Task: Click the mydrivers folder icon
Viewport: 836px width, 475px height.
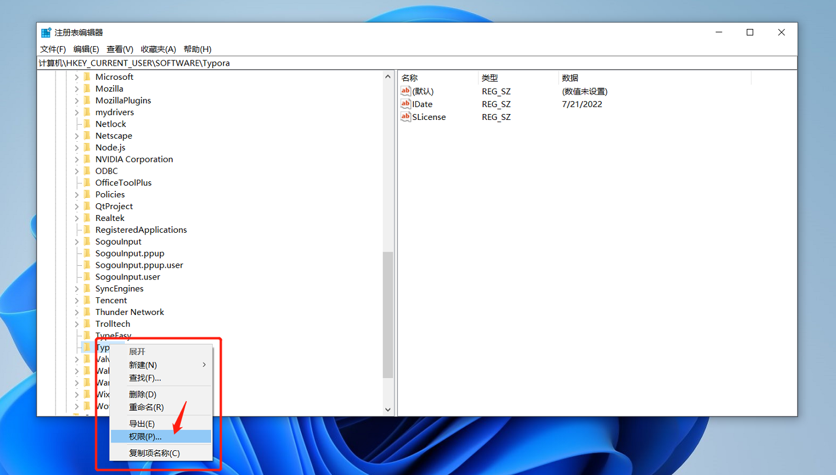Action: [x=87, y=112]
